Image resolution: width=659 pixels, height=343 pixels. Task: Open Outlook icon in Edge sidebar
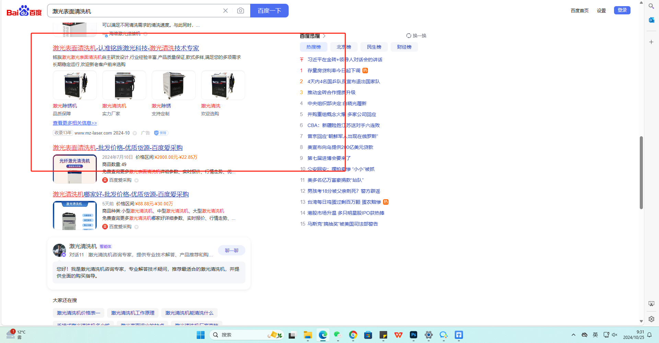point(651,20)
